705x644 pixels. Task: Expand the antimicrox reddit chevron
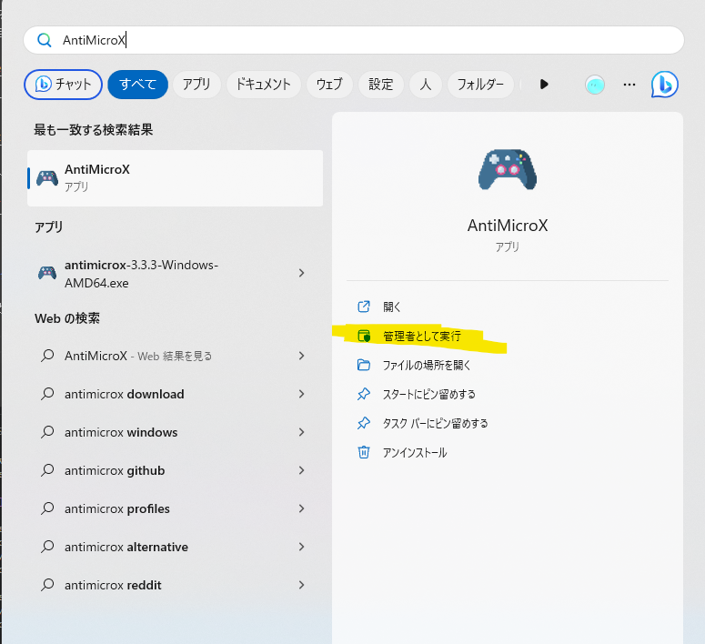(x=301, y=585)
